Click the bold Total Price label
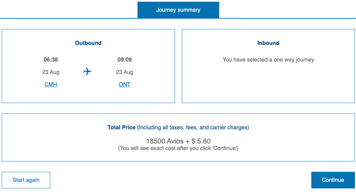 121,127
